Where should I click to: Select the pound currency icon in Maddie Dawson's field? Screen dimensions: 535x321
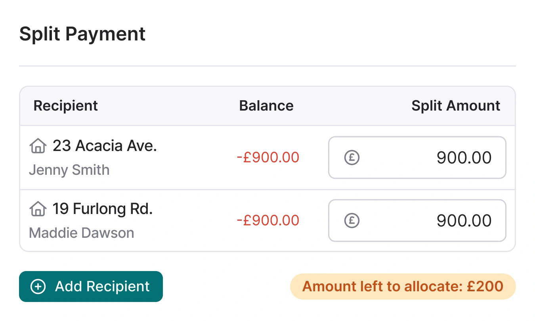click(x=352, y=220)
